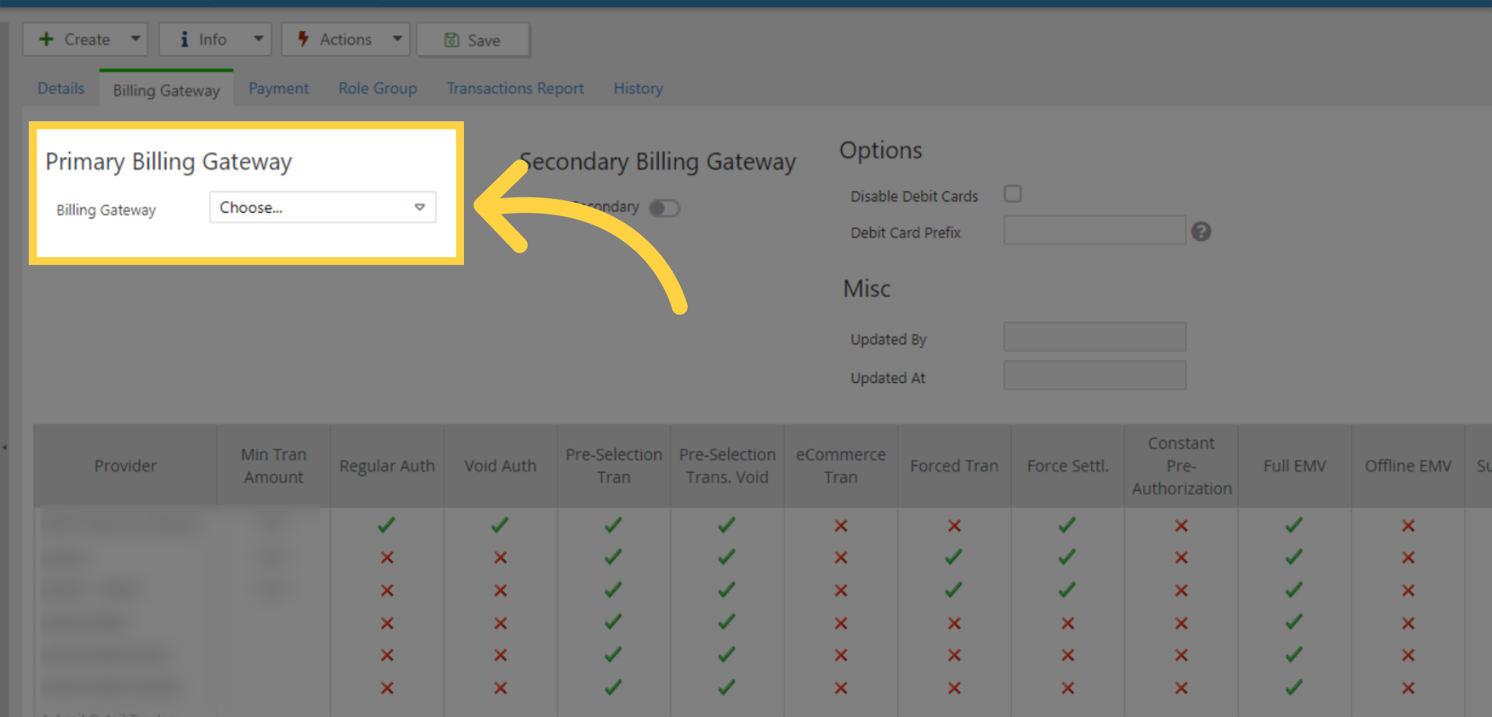
Task: Click the eCommerce Tran column header
Action: point(841,466)
